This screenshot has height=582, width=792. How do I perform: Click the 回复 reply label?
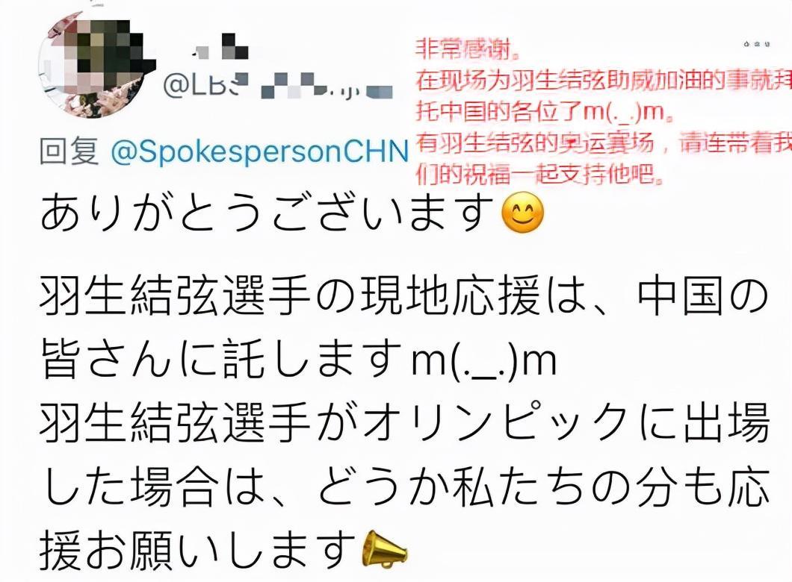click(69, 151)
